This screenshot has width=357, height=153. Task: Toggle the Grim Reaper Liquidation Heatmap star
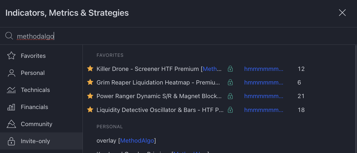(90, 82)
